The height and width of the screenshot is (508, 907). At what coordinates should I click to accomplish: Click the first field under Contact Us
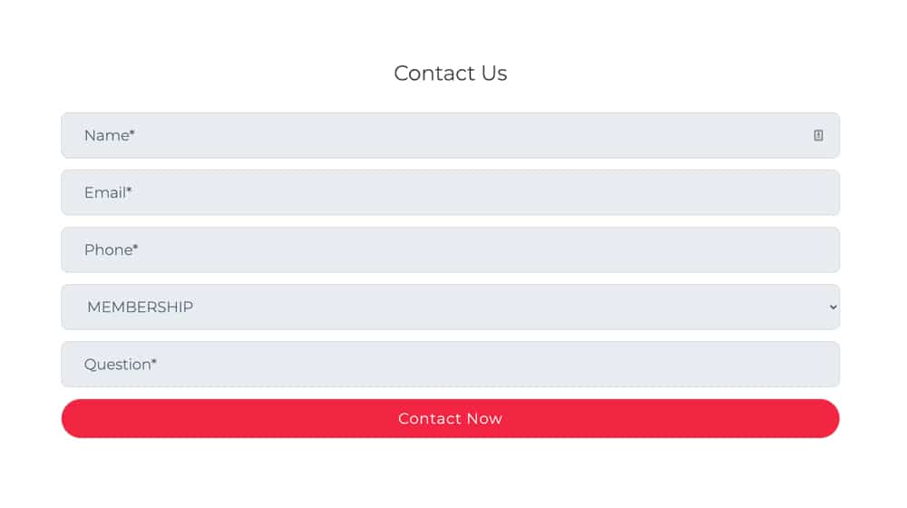[450, 135]
